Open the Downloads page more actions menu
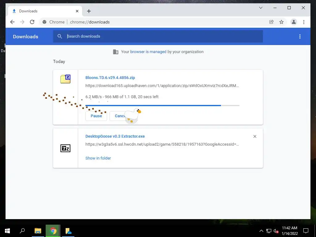The image size is (316, 237). tap(300, 36)
